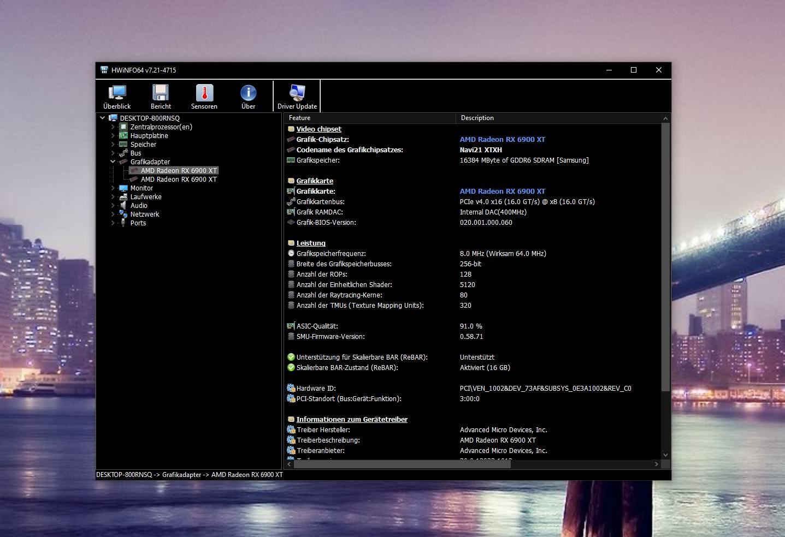Click the horizontal scrollbar right arrow

[x=657, y=464]
